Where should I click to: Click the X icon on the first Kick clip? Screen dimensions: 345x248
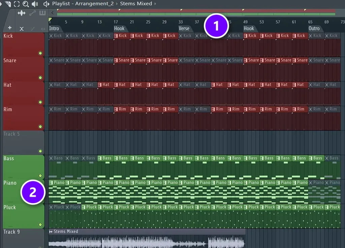[51, 36]
